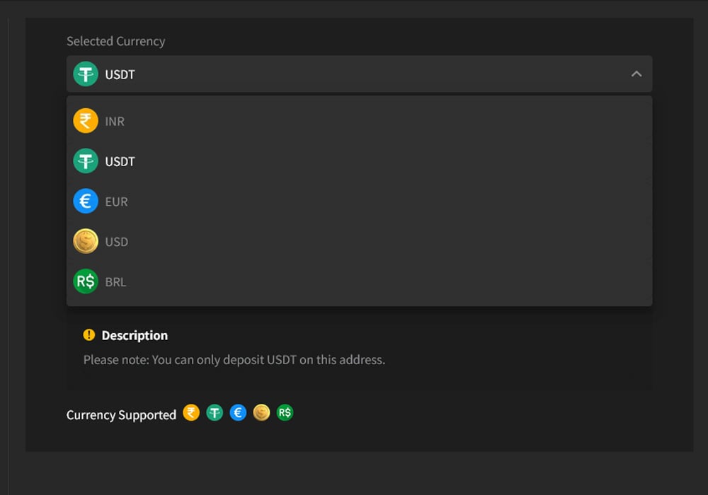Click the USDT Tether icon in the selected currency field
The height and width of the screenshot is (495, 708).
pyautogui.click(x=85, y=74)
